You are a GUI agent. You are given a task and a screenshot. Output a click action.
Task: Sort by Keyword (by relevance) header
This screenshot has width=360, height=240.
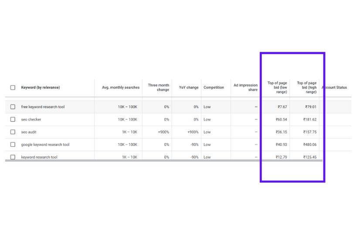41,88
